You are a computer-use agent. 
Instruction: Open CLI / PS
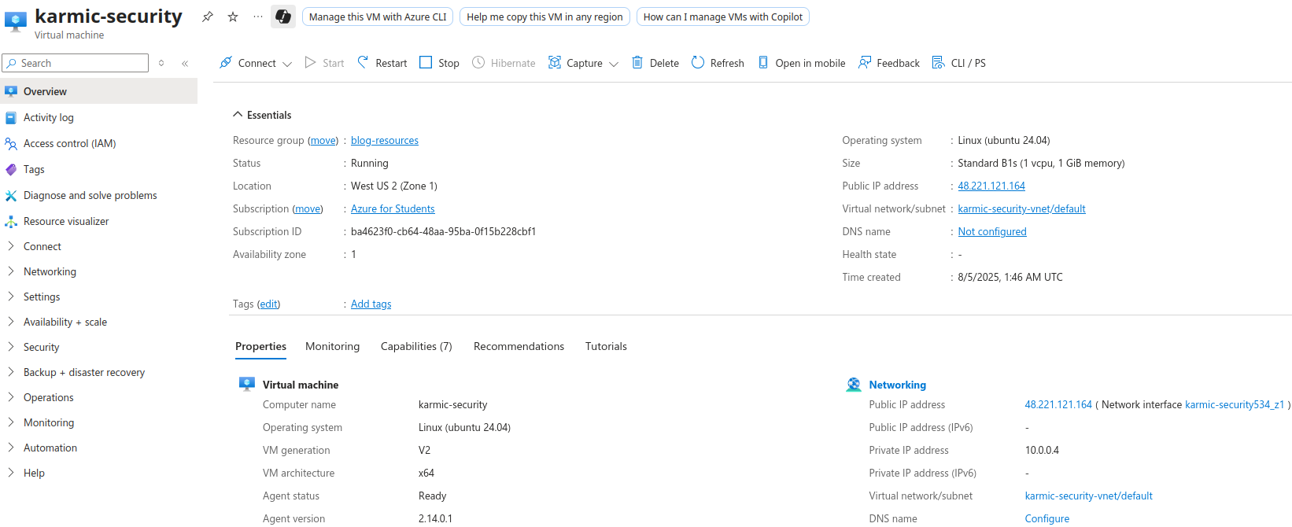pyautogui.click(x=959, y=63)
